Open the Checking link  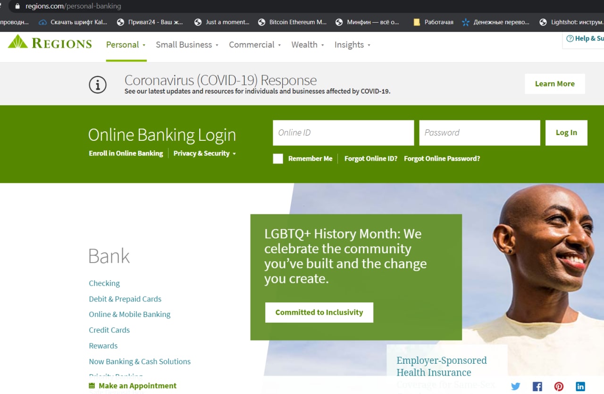pos(104,283)
